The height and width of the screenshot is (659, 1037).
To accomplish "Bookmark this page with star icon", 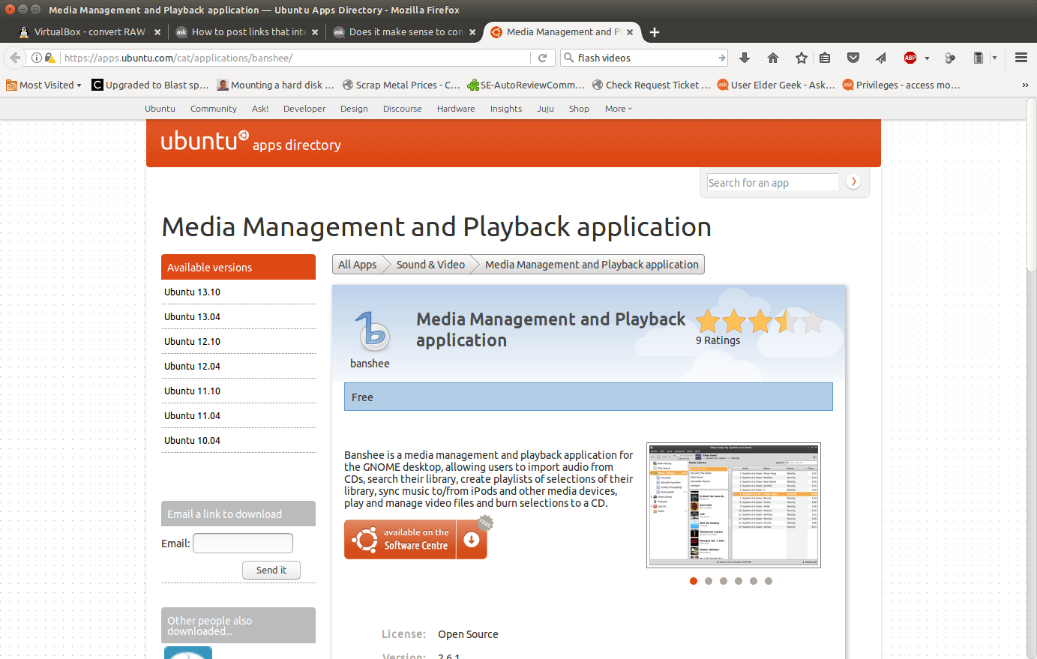I will tap(802, 58).
